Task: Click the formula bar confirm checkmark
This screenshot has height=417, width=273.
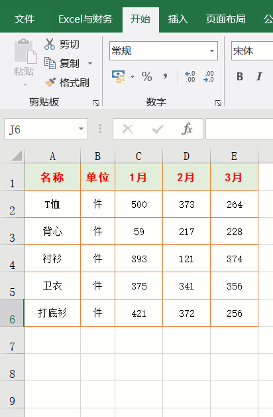Action: pyautogui.click(x=158, y=129)
